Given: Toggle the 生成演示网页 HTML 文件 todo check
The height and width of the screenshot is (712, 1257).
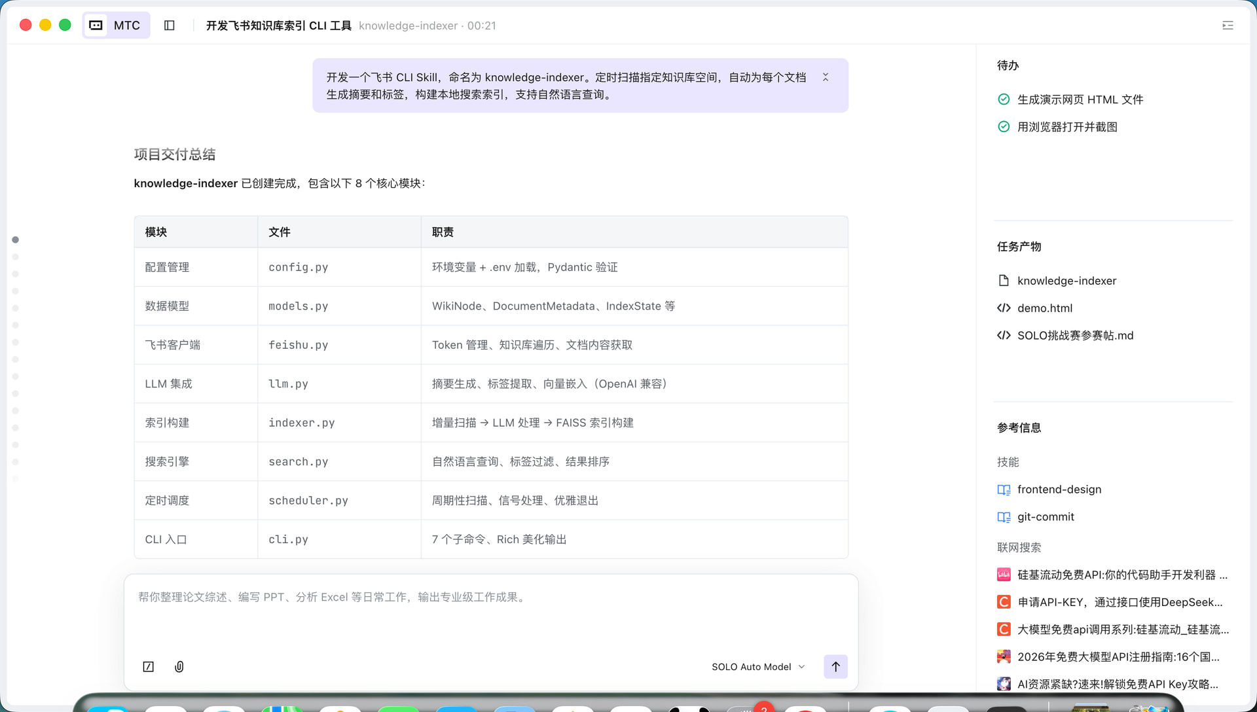Looking at the screenshot, I should [x=1004, y=99].
